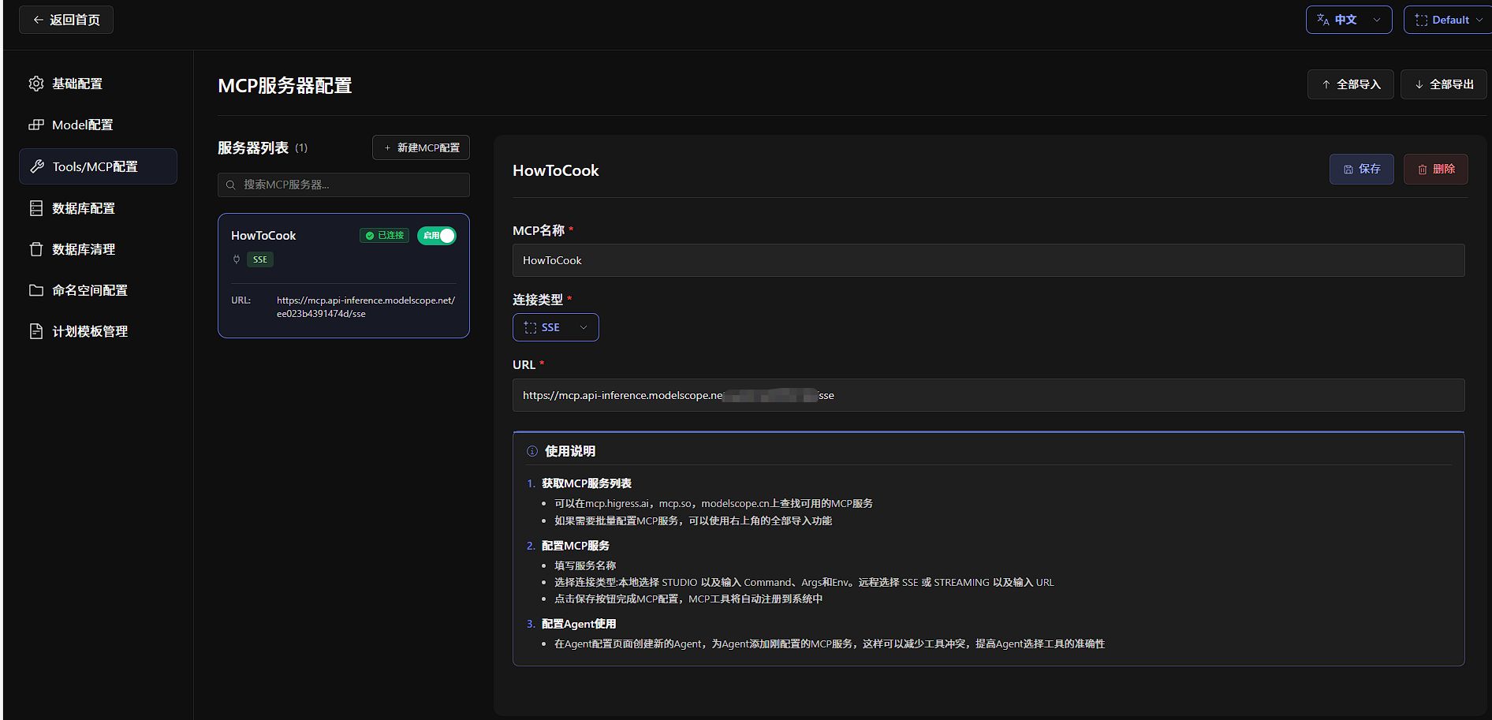This screenshot has height=720, width=1492.
Task: Click the green check icon on 已连接 badge
Action: pos(370,236)
